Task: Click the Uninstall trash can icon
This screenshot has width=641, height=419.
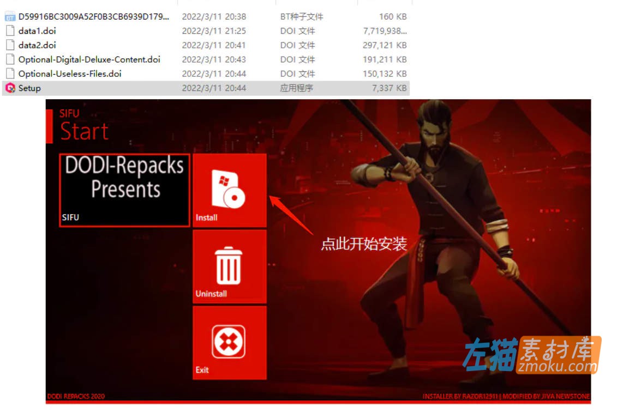Action: click(229, 266)
